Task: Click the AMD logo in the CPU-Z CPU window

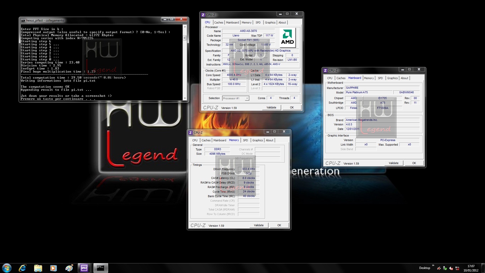Action: [x=287, y=37]
